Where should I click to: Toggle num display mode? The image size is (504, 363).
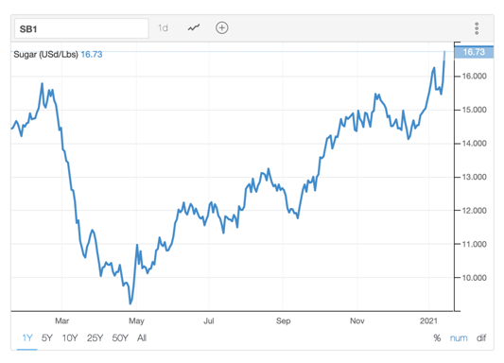459,338
